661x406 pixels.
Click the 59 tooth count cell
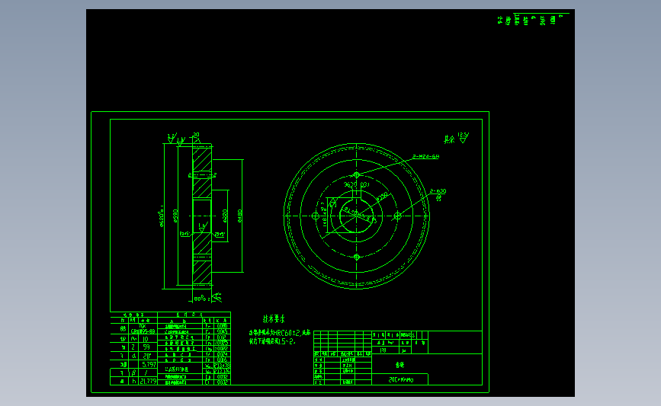pyautogui.click(x=146, y=347)
